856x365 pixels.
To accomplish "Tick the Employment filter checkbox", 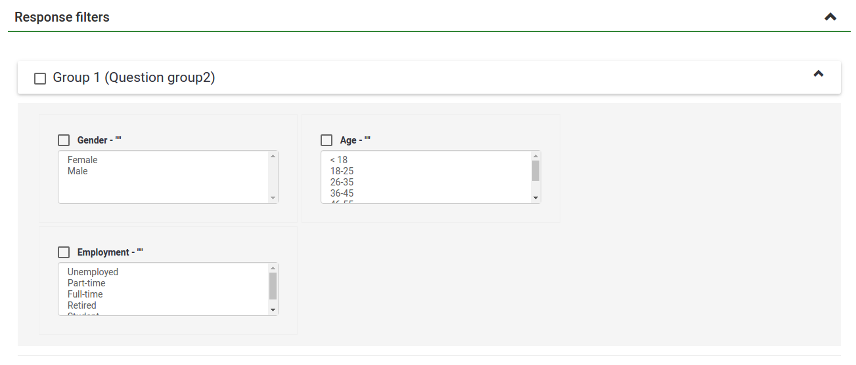I will coord(64,252).
